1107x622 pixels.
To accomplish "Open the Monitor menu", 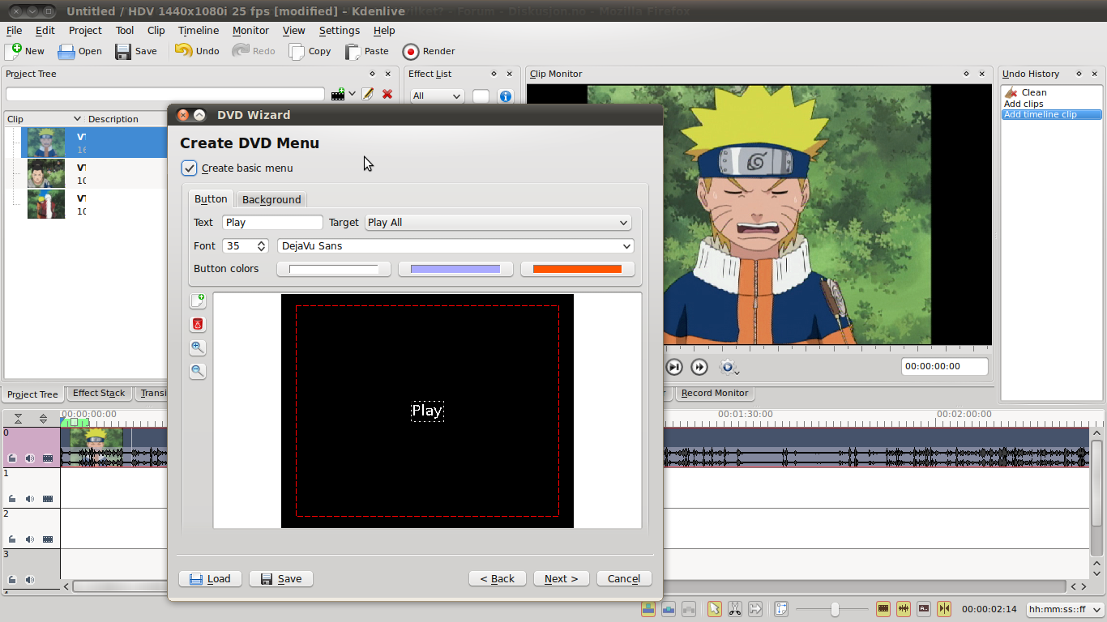I will coord(250,31).
